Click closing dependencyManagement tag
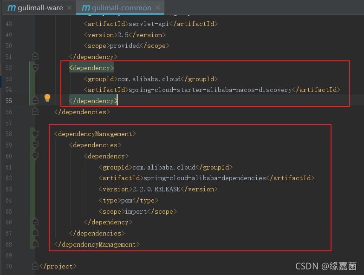 [x=97, y=244]
